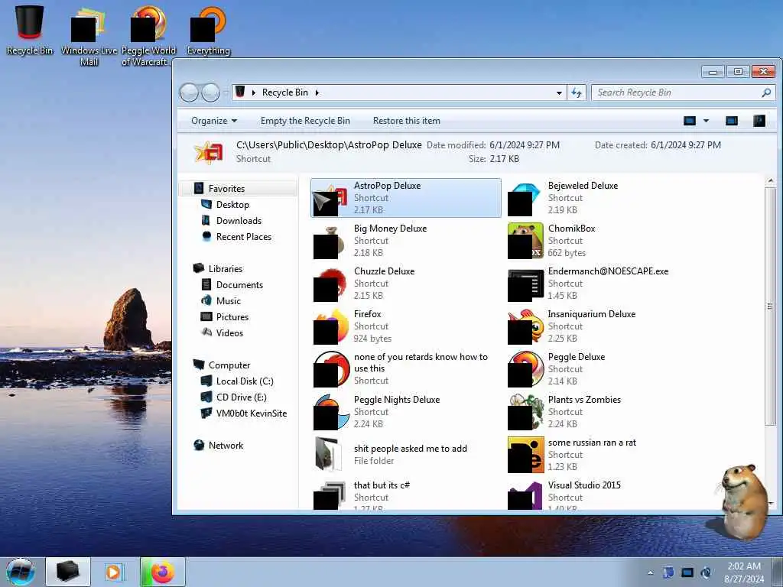Image resolution: width=783 pixels, height=587 pixels.
Task: Select 'shit people asked me to add' folder
Action: tap(405, 455)
